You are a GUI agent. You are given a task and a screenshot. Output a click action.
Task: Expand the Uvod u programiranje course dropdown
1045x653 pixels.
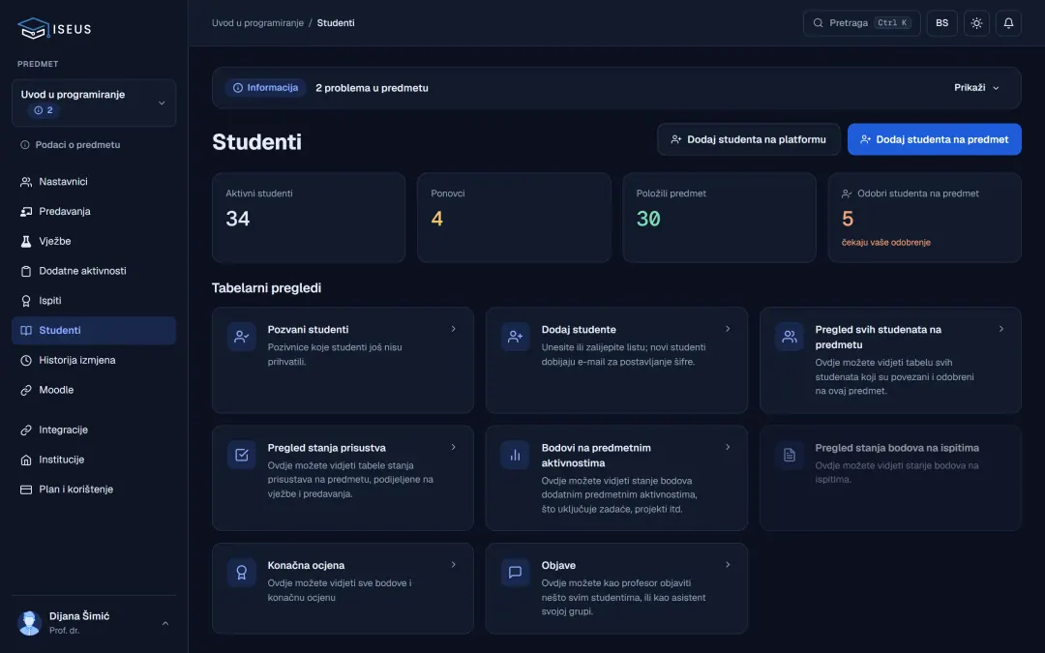click(94, 103)
